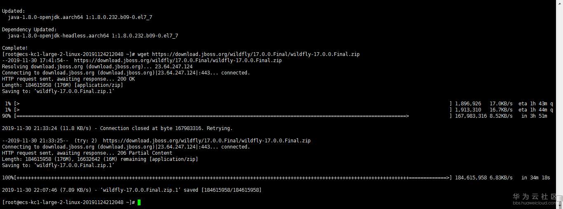Image resolution: width=563 pixels, height=209 pixels.
Task: Click the "Dependency Updated:" heading
Action: [x=28, y=30]
